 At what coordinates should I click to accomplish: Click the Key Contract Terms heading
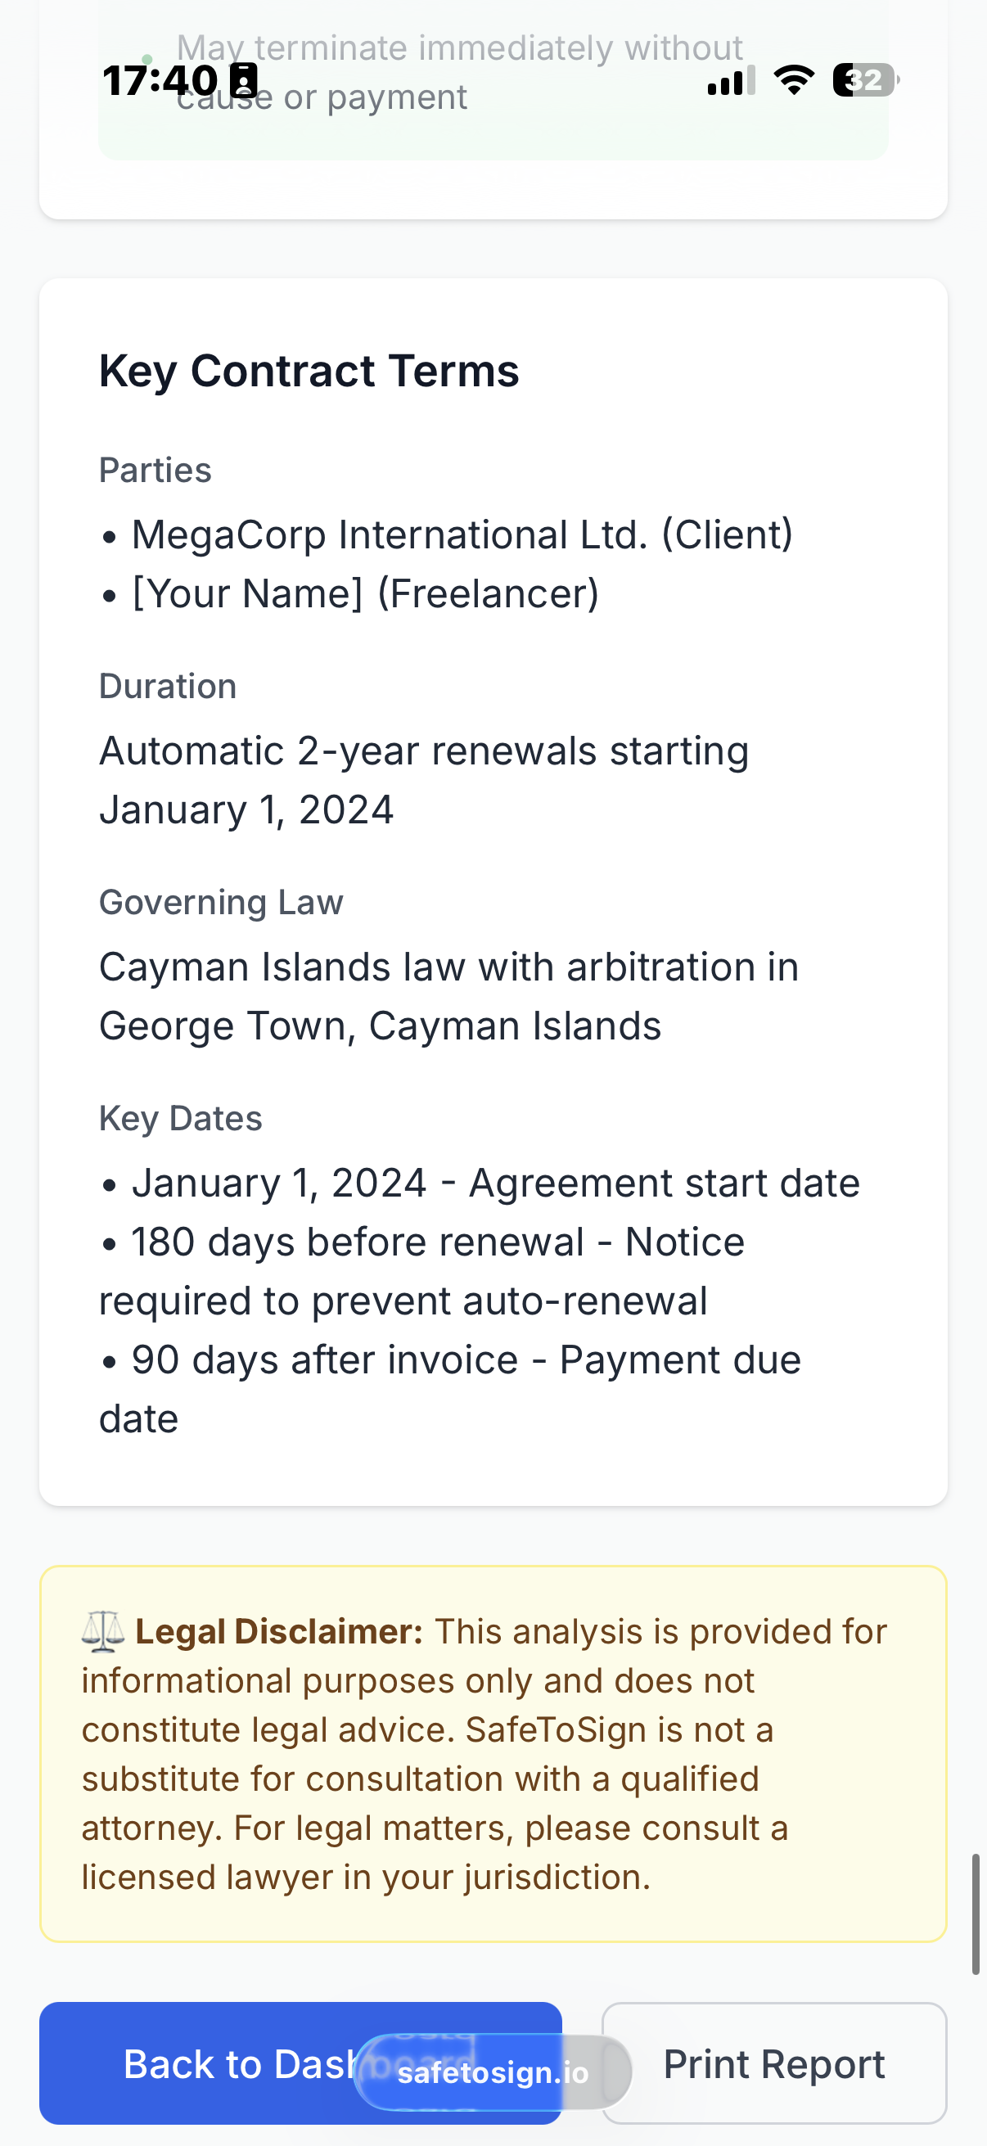[309, 371]
